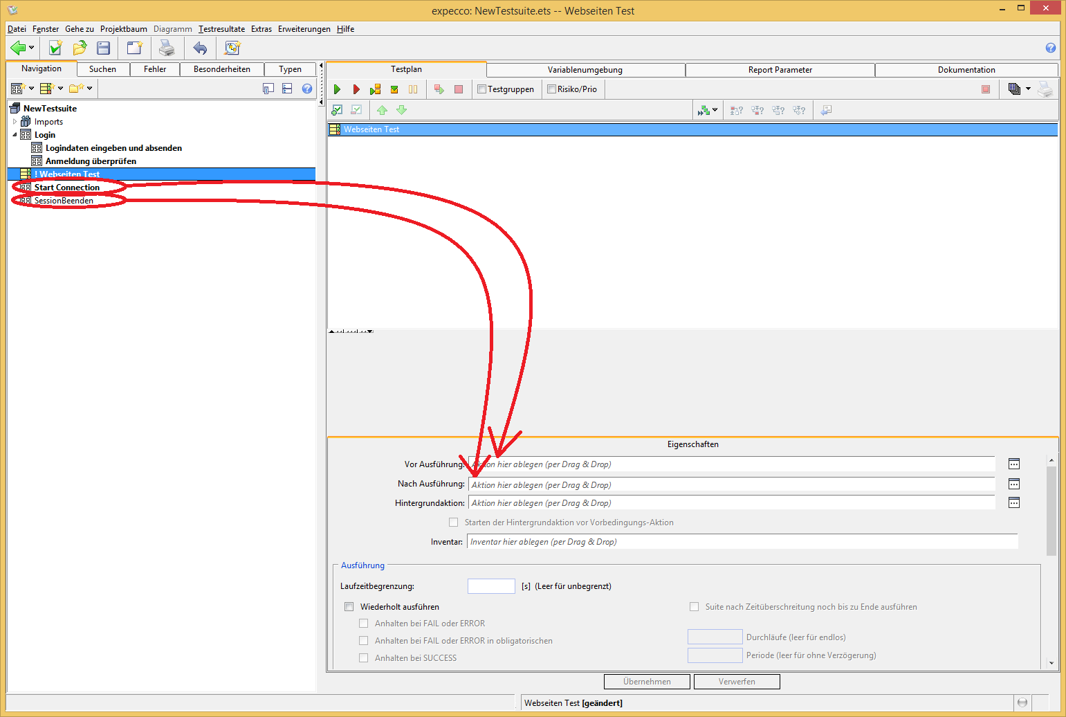Click the Laufzeitbegrenzung input field
Viewport: 1066px width, 717px height.
pos(491,586)
